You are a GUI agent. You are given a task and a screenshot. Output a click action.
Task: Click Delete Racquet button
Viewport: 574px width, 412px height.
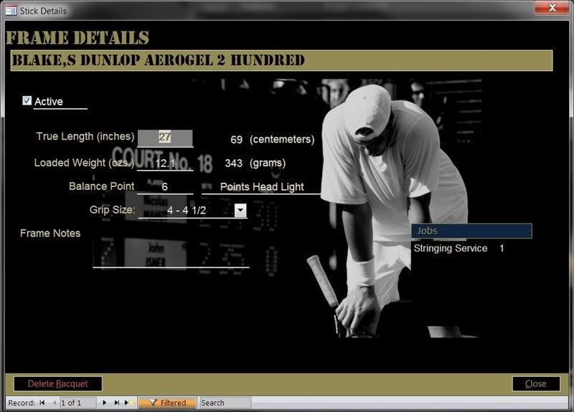pos(58,384)
